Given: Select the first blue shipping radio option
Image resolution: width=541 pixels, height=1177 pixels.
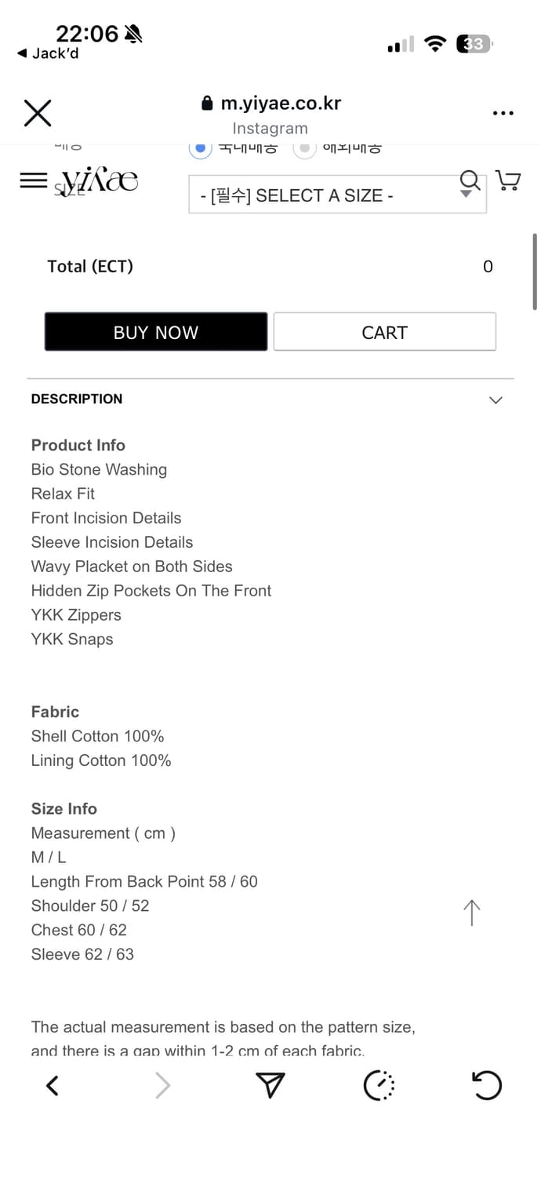Looking at the screenshot, I should [201, 148].
